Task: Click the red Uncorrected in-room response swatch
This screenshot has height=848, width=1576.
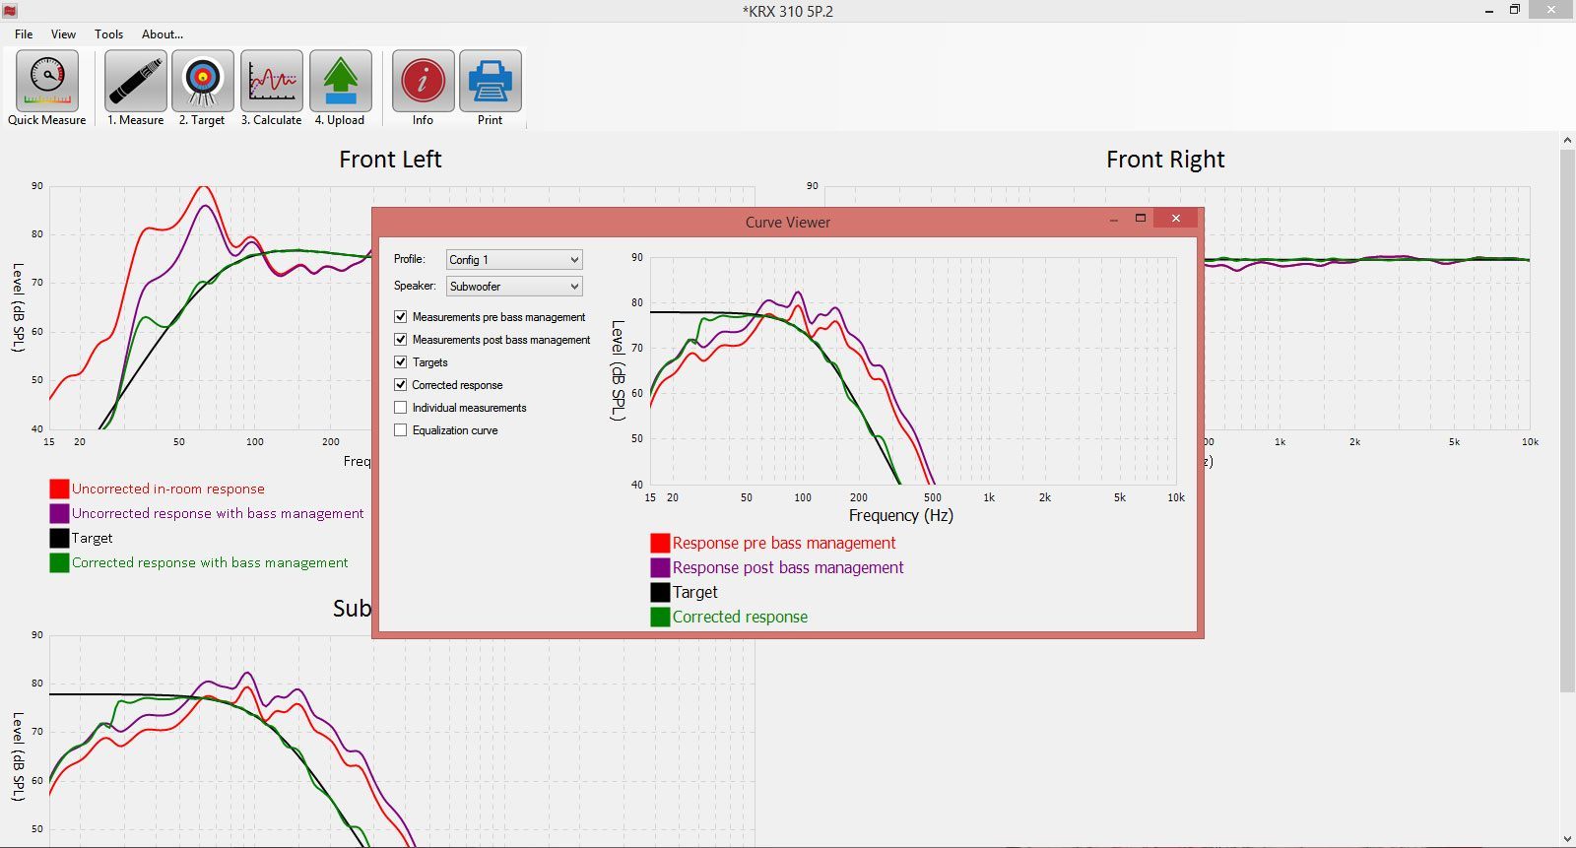Action: 59,489
